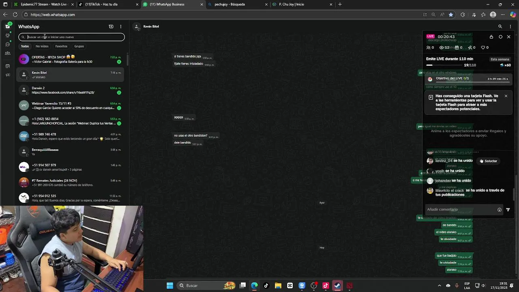
Task: Click the Esta semana button
Action: pos(500,59)
